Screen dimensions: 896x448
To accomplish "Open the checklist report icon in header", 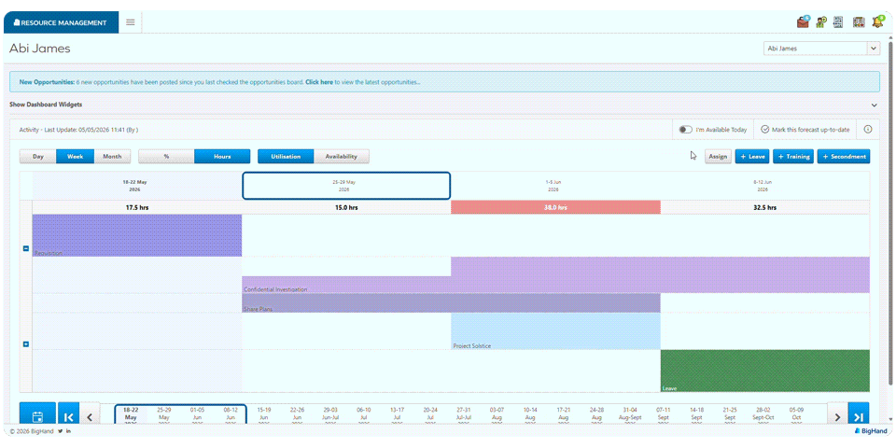I will click(x=839, y=22).
